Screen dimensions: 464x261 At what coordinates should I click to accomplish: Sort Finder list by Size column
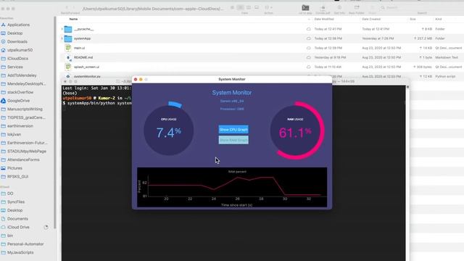pyautogui.click(x=413, y=19)
